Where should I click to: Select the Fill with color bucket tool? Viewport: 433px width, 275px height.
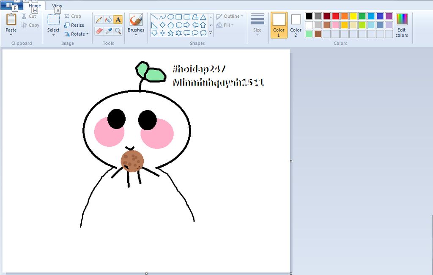[109, 19]
